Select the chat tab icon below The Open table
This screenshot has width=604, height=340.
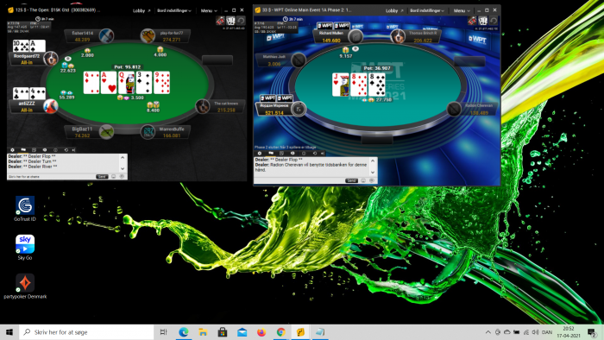(23, 150)
